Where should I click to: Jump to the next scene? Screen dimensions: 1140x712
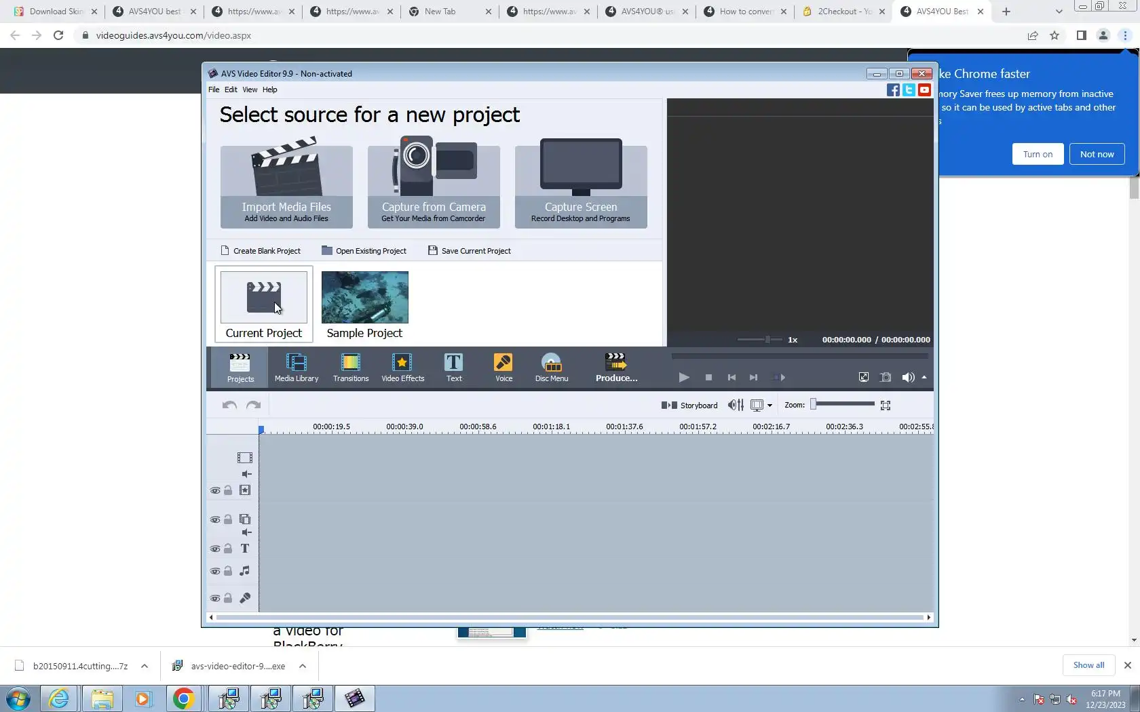(779, 377)
